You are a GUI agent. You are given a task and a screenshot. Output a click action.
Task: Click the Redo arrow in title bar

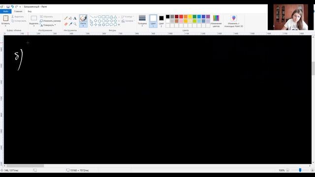point(16,6)
